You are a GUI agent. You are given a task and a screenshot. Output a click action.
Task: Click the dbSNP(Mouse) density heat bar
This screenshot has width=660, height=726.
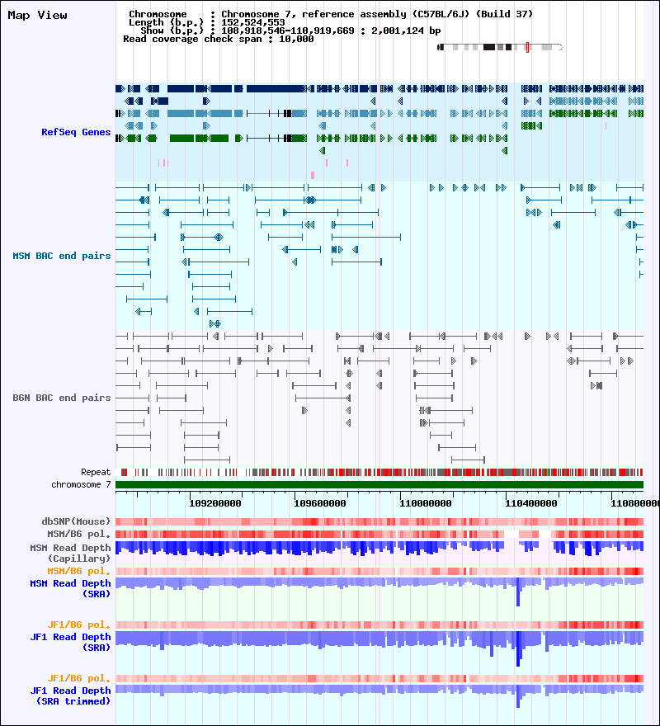click(379, 521)
